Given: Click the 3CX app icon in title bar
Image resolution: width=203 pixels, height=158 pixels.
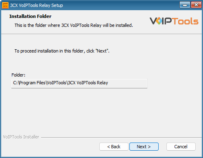Looking at the screenshot, I should tap(5, 5).
